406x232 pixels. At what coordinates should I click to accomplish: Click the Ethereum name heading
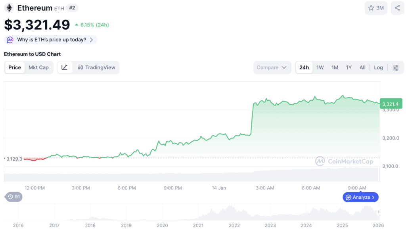pos(35,8)
